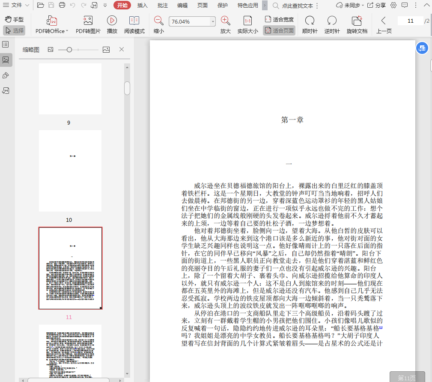
Task: Start 播放 slideshow playback
Action: click(112, 25)
